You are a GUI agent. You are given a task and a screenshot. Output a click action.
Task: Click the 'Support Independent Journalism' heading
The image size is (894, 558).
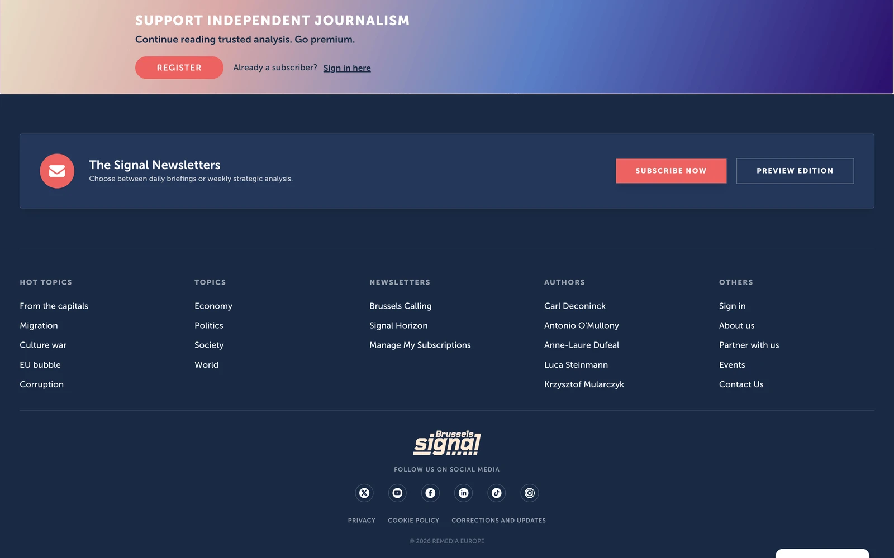pyautogui.click(x=273, y=21)
